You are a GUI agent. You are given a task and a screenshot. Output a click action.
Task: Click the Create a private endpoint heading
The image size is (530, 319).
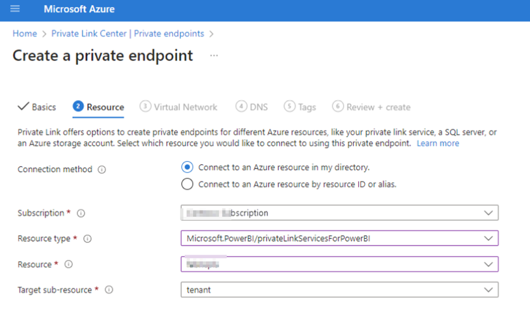103,56
